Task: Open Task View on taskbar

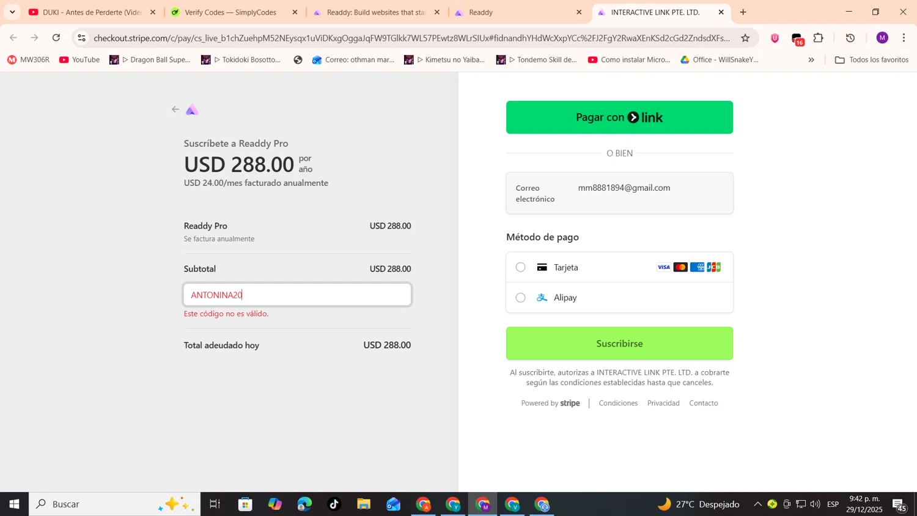Action: pyautogui.click(x=215, y=504)
